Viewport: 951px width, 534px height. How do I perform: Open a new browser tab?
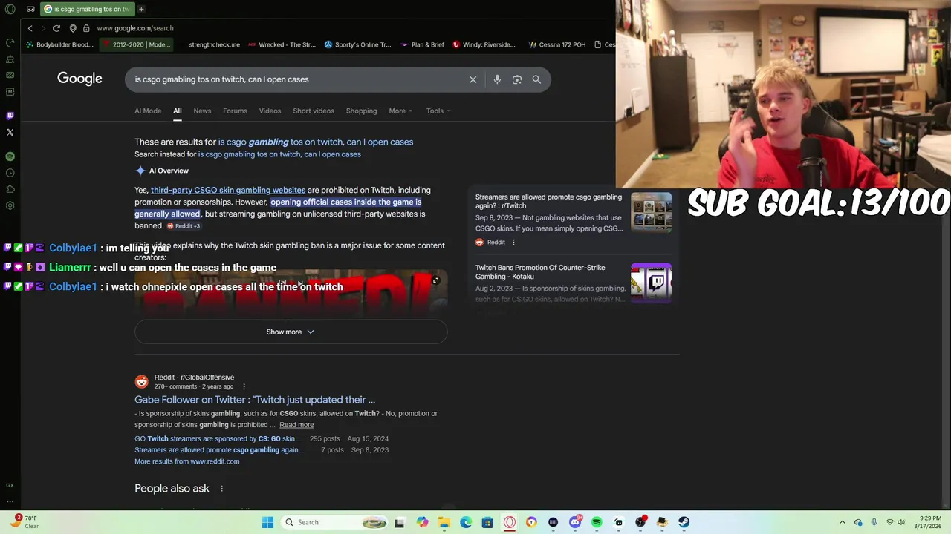click(141, 9)
